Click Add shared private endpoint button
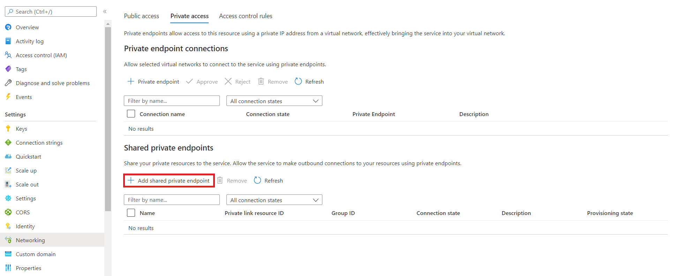 point(169,181)
